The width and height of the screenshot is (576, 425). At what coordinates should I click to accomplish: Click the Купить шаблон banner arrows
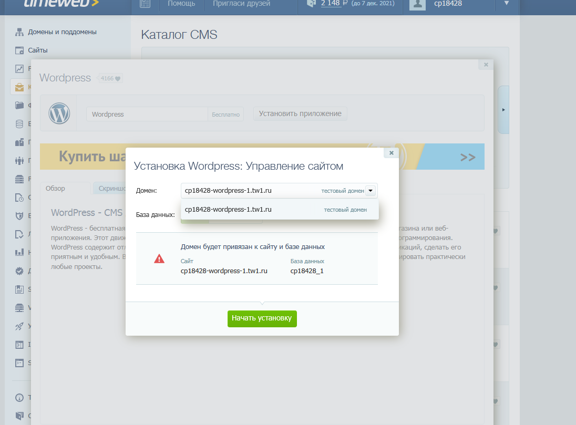(x=468, y=157)
